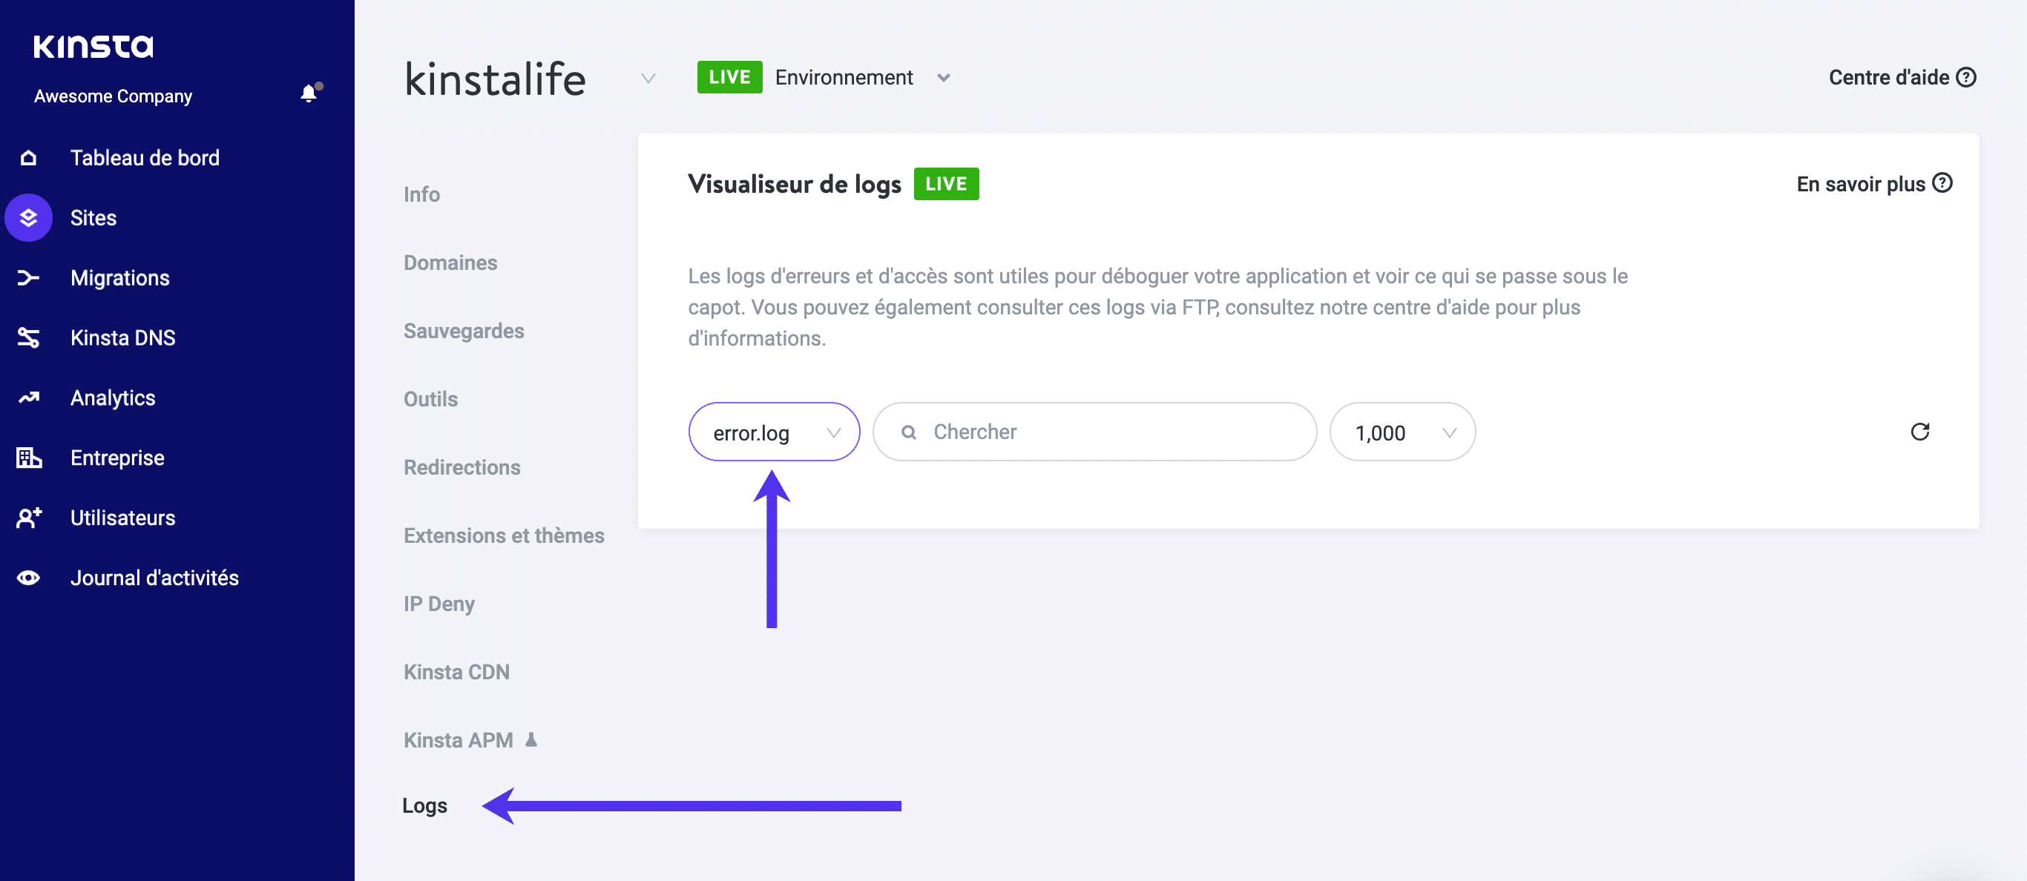
Task: Open the Utilisateurs section
Action: tap(122, 517)
